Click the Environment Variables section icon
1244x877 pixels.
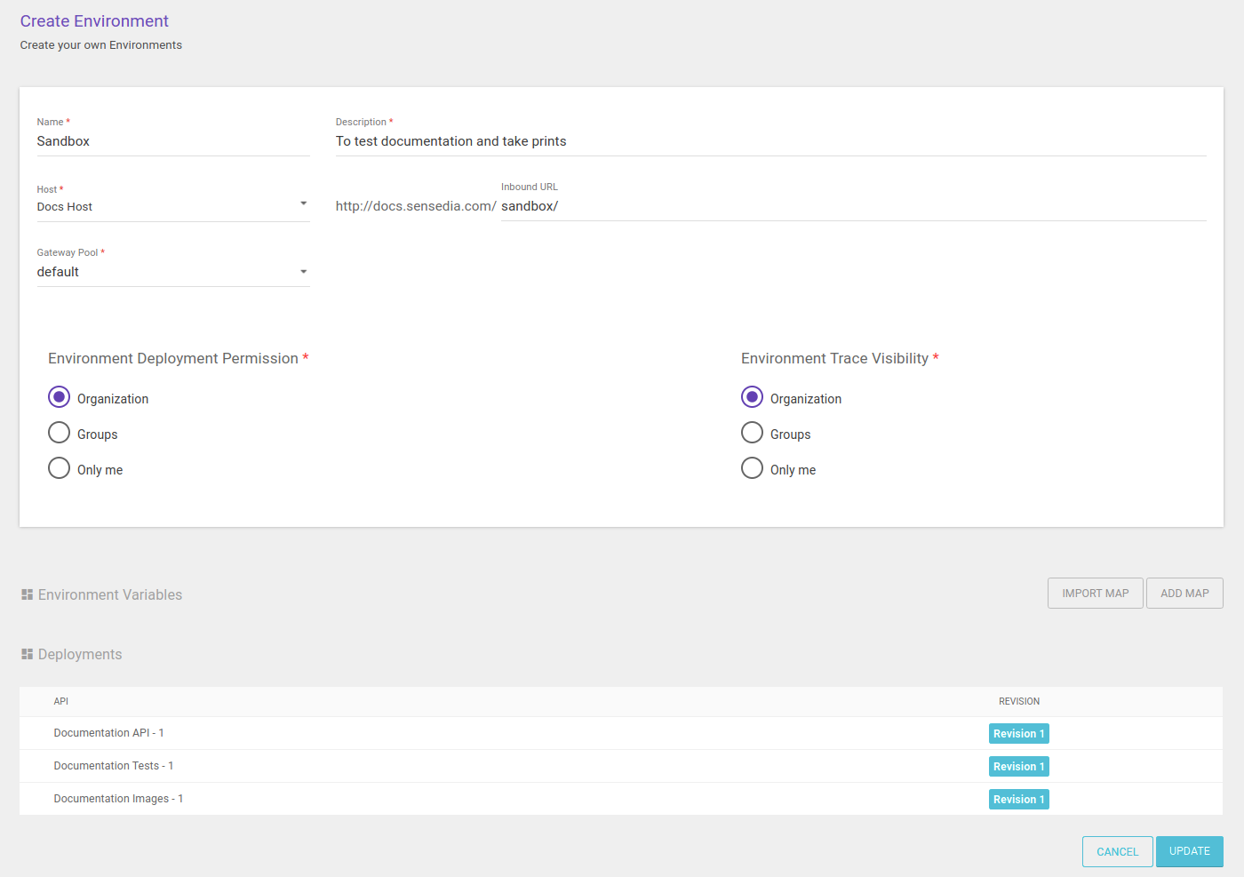tap(27, 594)
